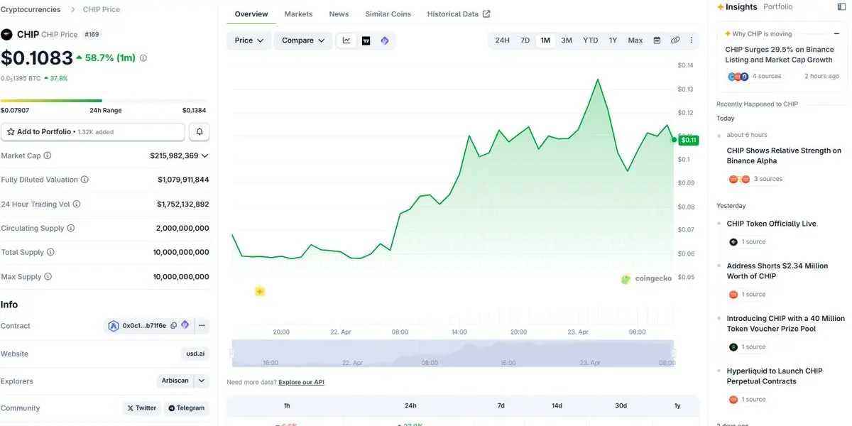Copy the chart link icon
Viewport: 852px width, 426px height.
coord(675,40)
